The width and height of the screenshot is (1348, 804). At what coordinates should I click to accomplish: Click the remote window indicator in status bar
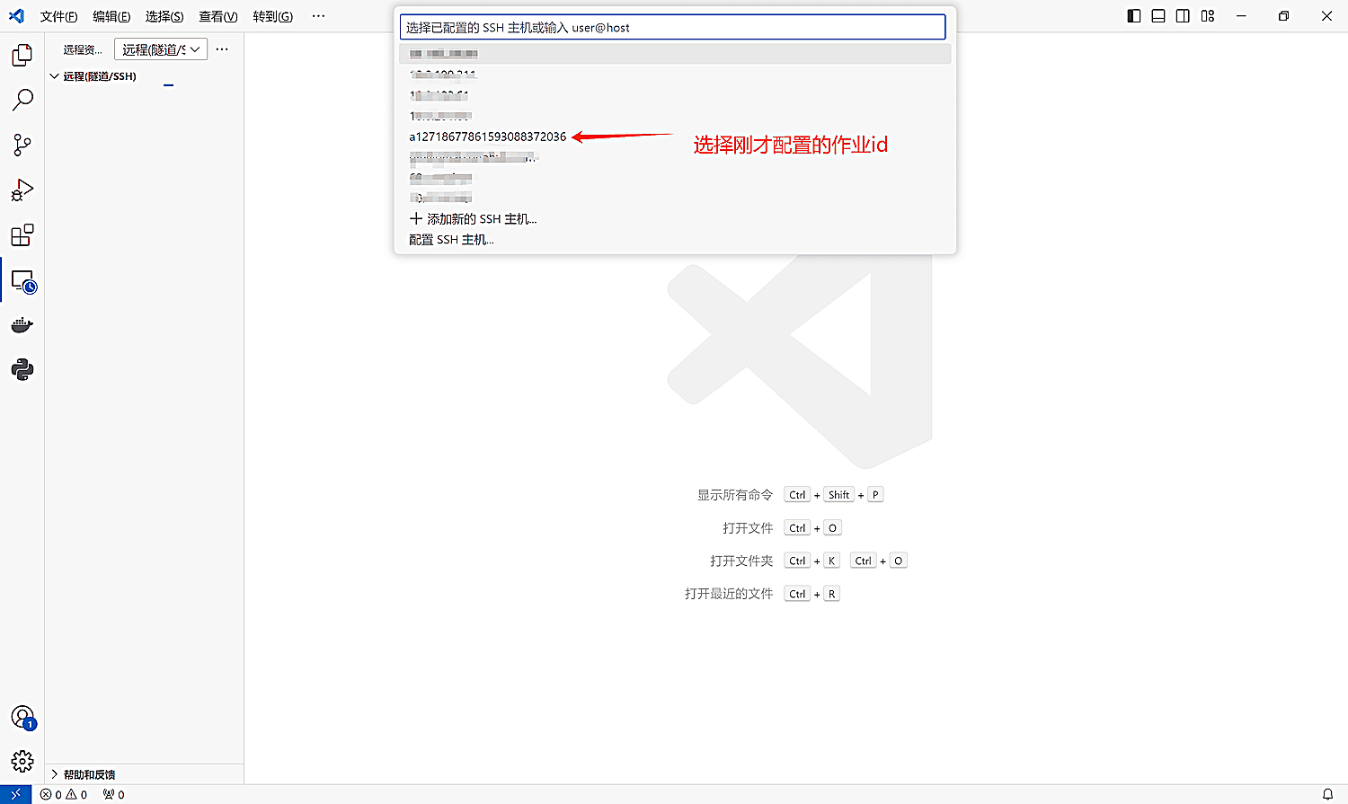pyautogui.click(x=15, y=794)
